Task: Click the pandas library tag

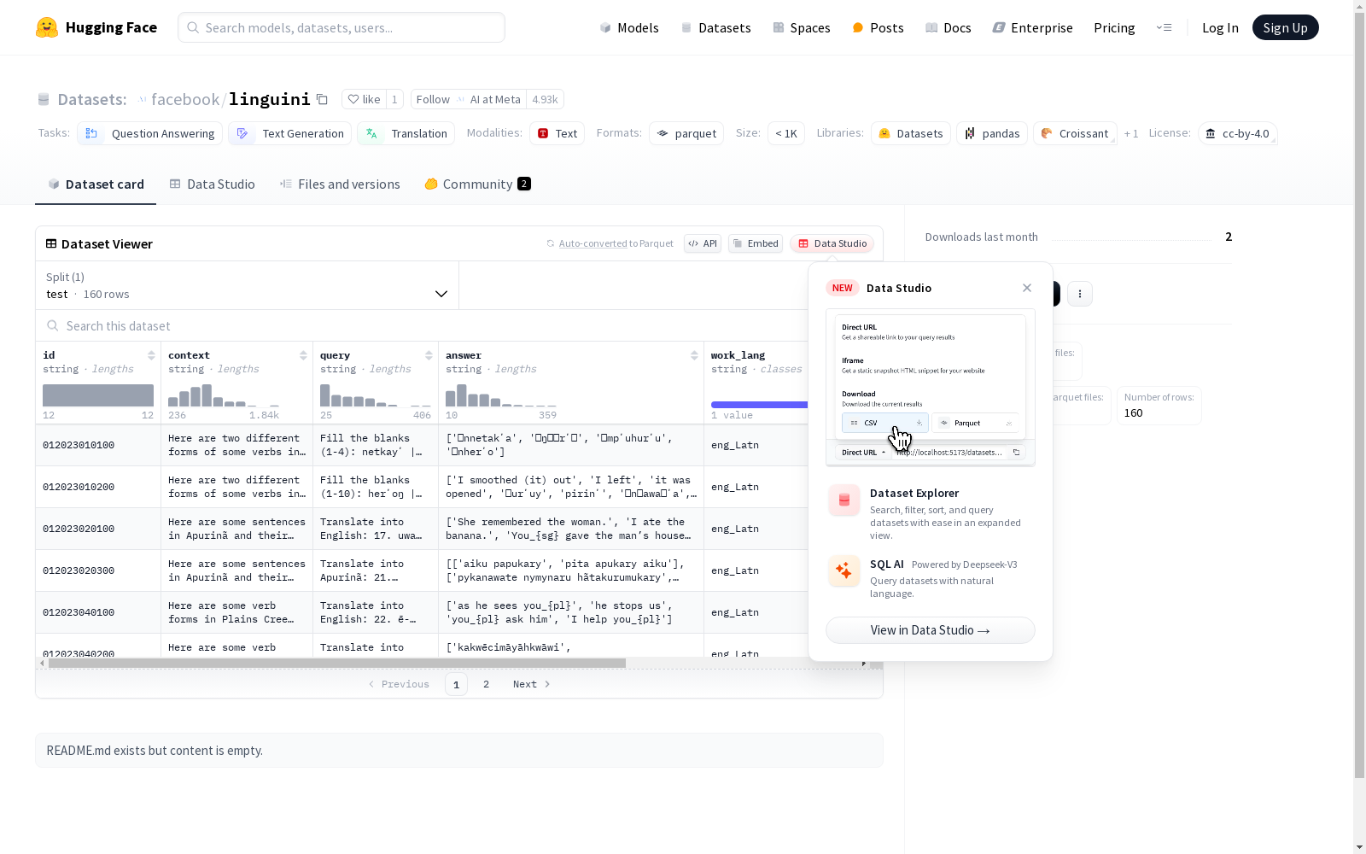Action: pyautogui.click(x=992, y=133)
